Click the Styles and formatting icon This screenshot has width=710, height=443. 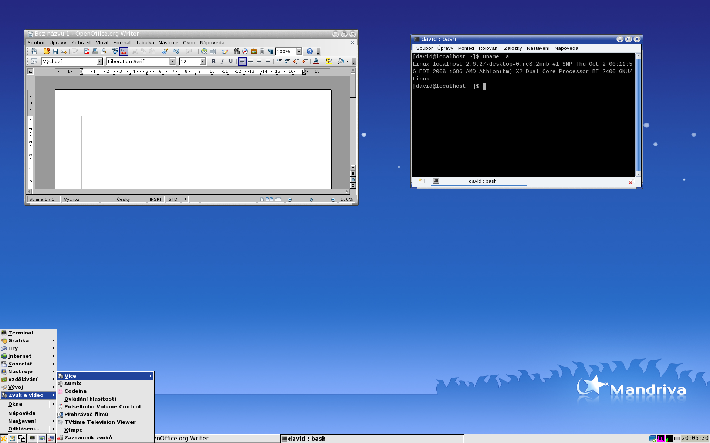tap(34, 61)
